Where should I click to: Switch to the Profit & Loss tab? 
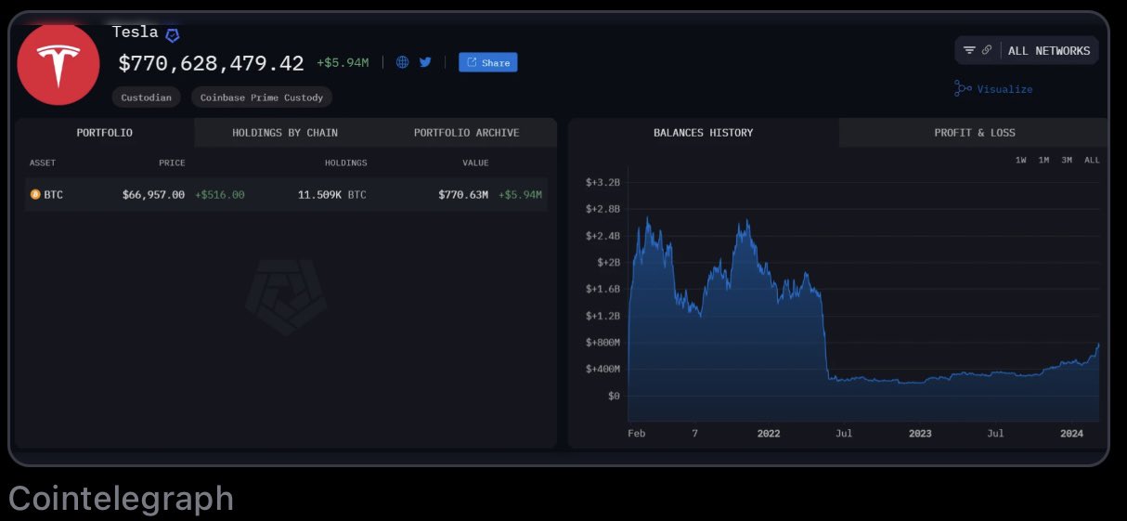(x=974, y=133)
